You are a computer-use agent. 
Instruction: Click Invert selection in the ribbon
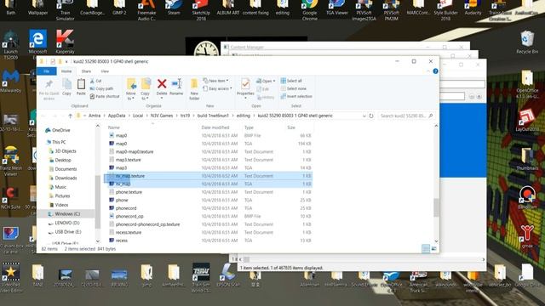click(x=296, y=96)
